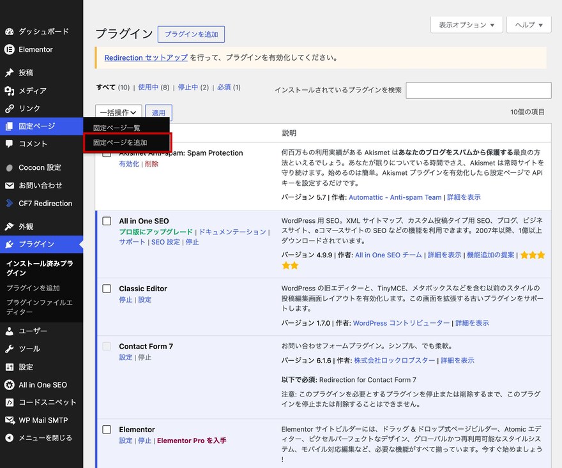Click the pushpin icon for 投稿
Viewport: 562px width, 468px height.
[x=10, y=73]
